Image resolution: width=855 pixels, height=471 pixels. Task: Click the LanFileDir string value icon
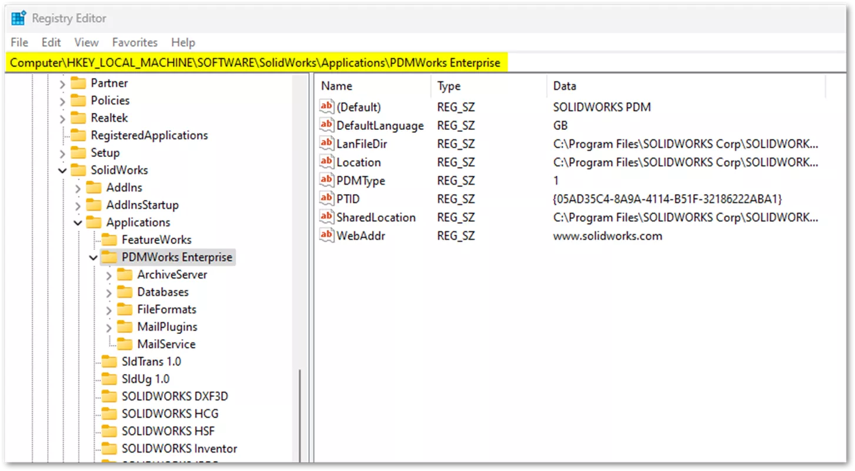pos(326,143)
